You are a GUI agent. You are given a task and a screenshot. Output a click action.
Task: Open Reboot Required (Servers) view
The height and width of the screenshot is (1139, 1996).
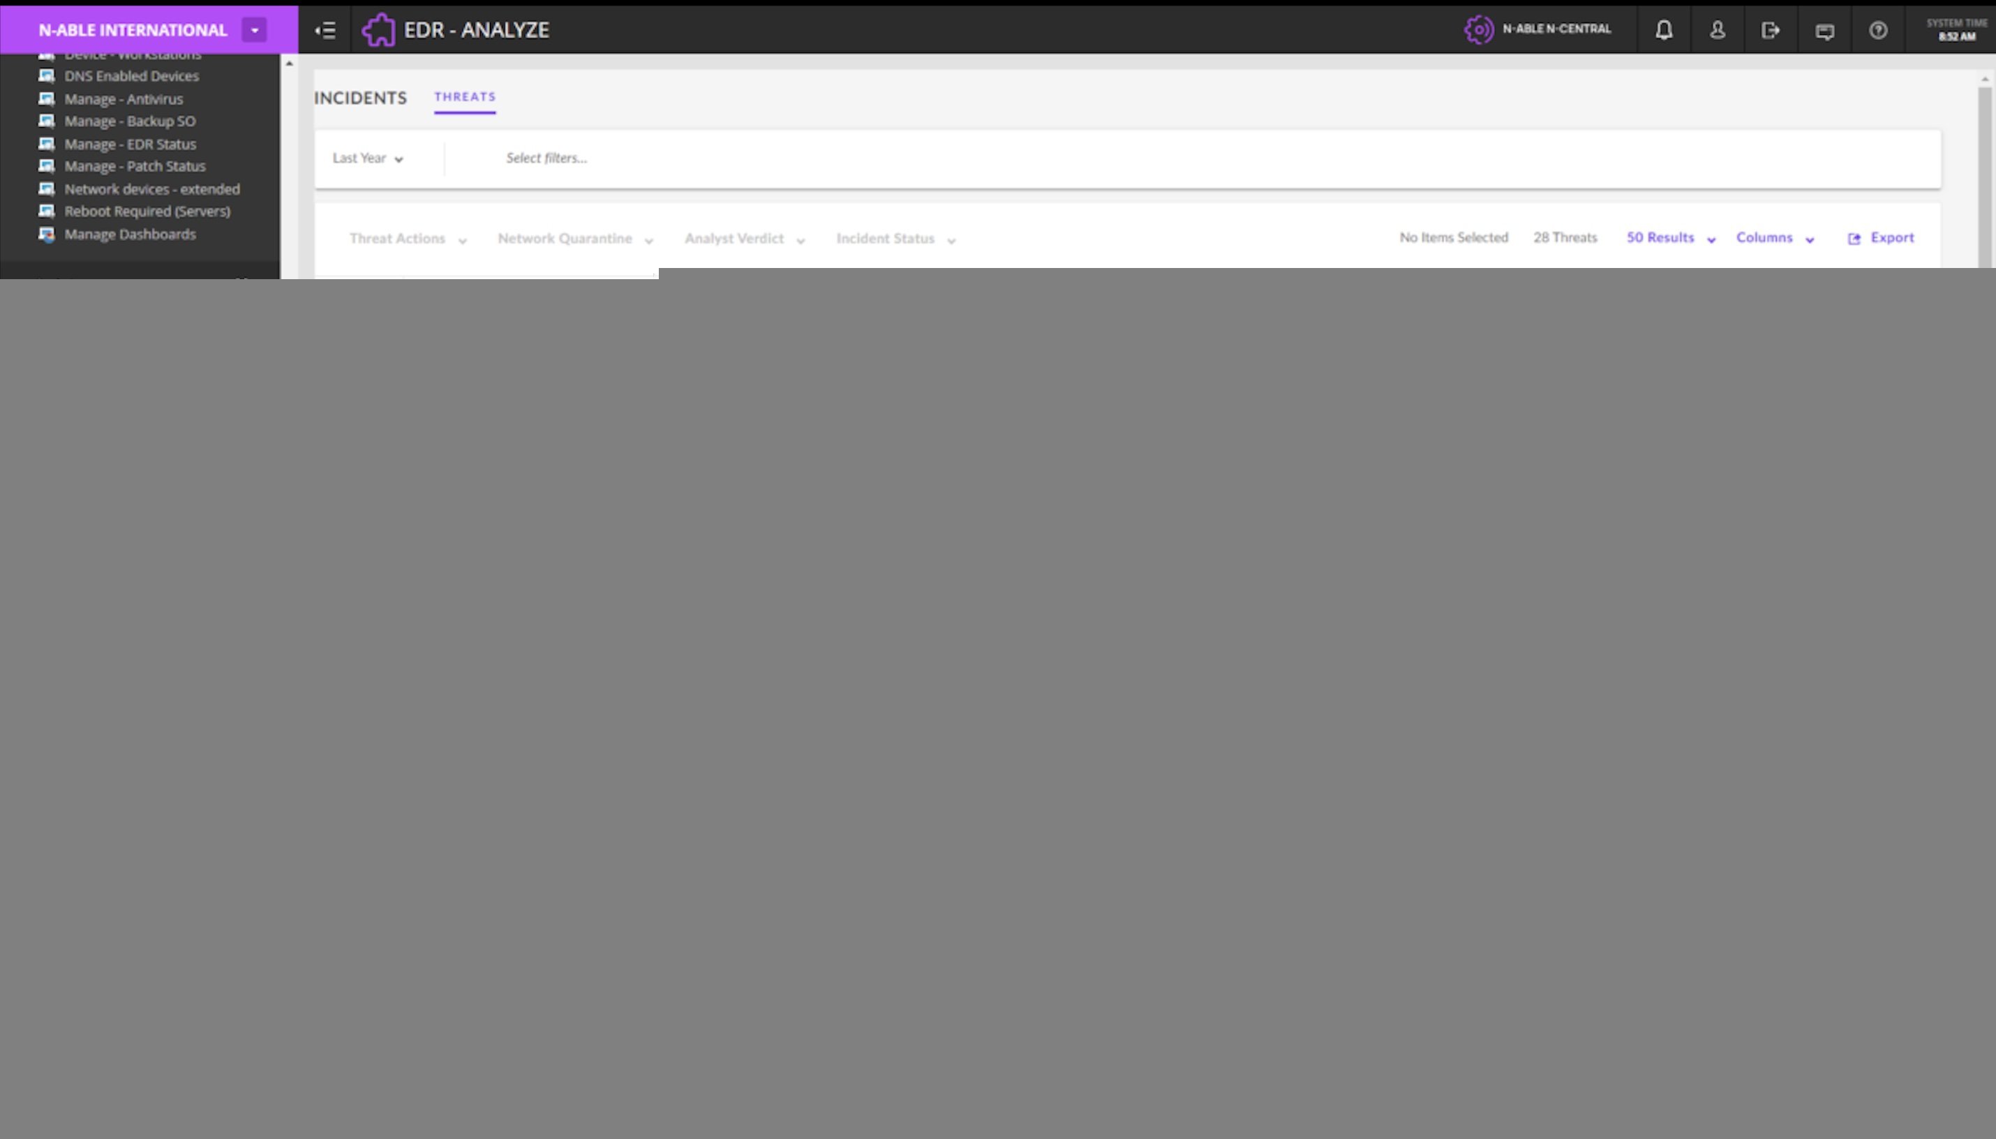147,211
